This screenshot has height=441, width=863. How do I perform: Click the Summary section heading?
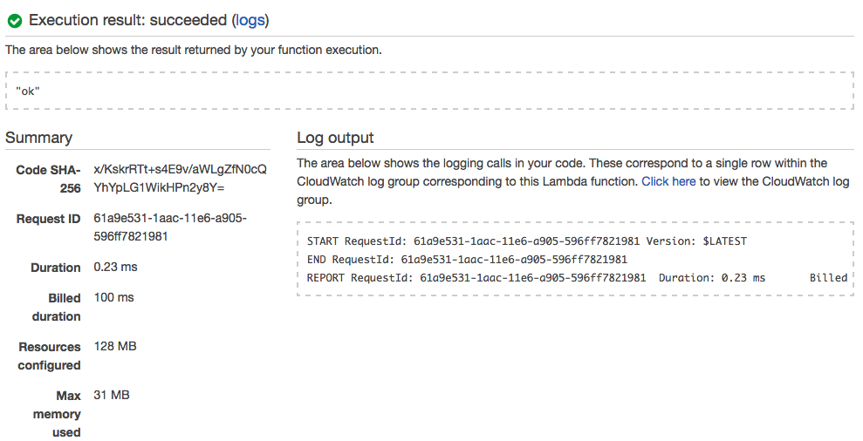pos(38,138)
